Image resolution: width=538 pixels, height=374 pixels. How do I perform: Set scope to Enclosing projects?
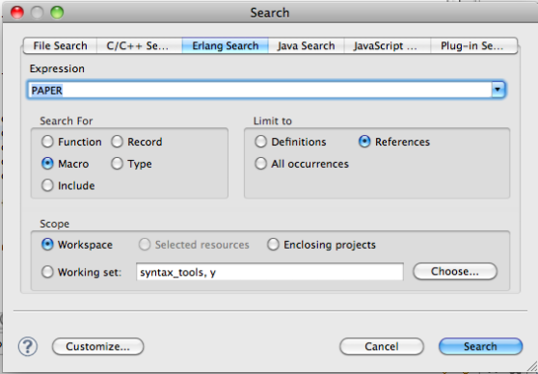(x=273, y=245)
